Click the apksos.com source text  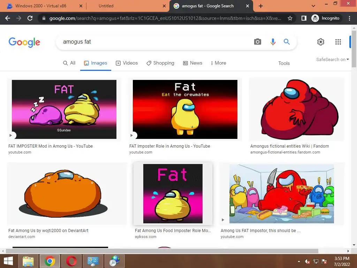click(145, 237)
